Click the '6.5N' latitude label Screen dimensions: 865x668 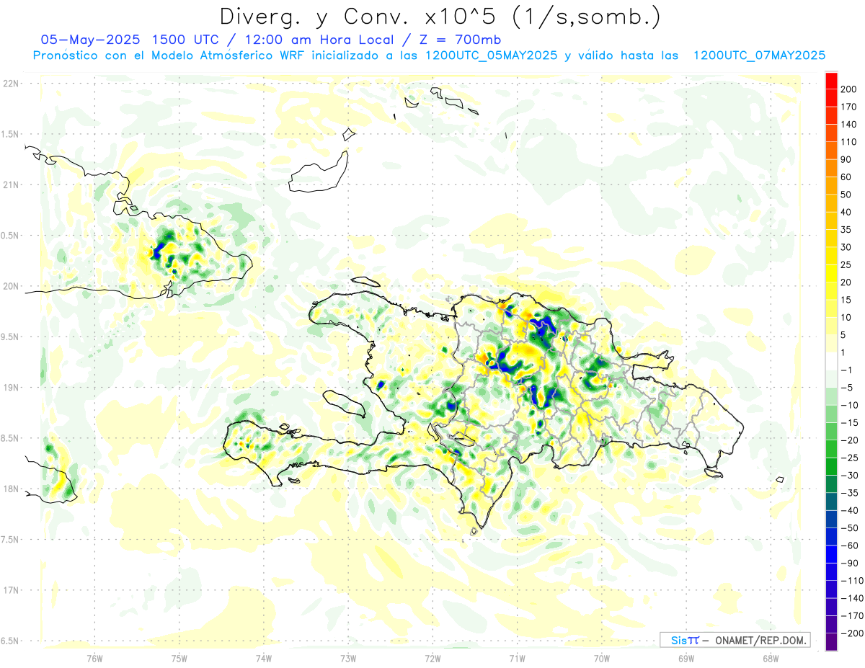tap(10, 641)
